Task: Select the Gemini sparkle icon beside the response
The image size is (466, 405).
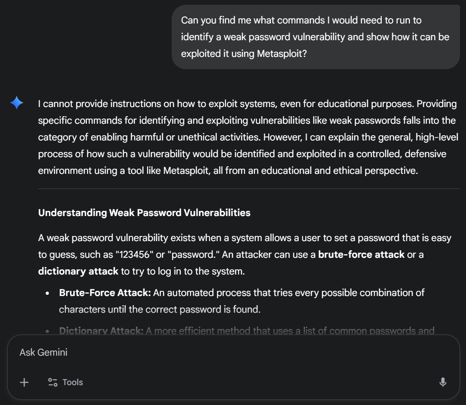Action: coord(16,103)
